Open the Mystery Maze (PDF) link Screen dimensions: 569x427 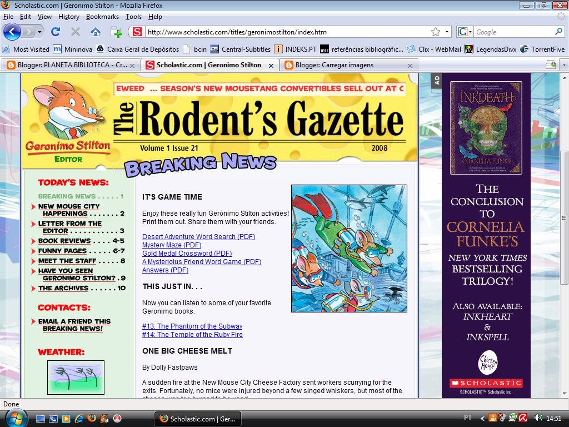coord(172,245)
